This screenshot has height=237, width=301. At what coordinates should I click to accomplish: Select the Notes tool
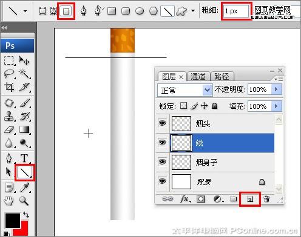tap(9, 187)
